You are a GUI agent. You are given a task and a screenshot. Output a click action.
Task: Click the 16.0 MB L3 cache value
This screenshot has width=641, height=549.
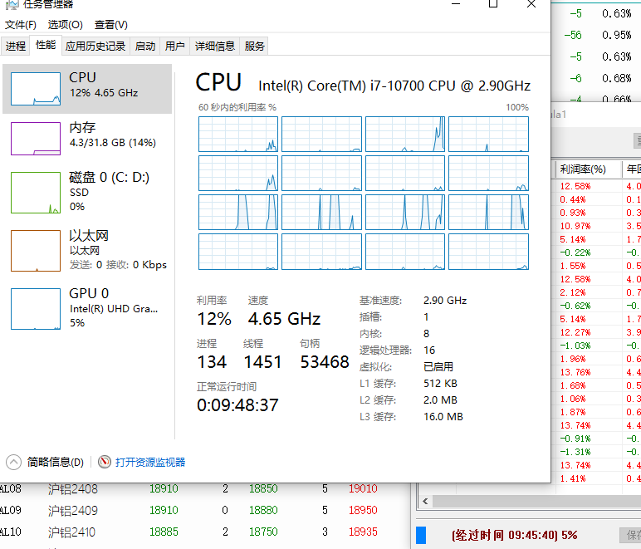[x=443, y=417]
